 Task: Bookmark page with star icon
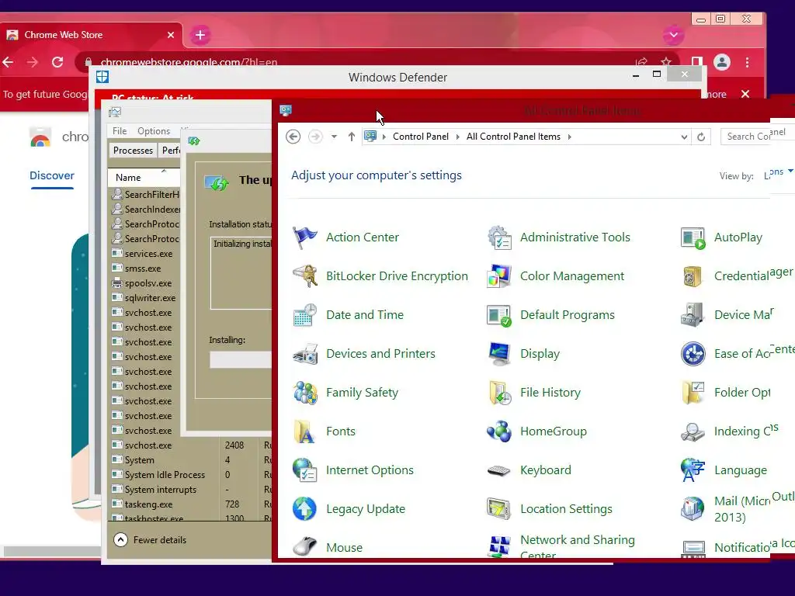pyautogui.click(x=666, y=61)
